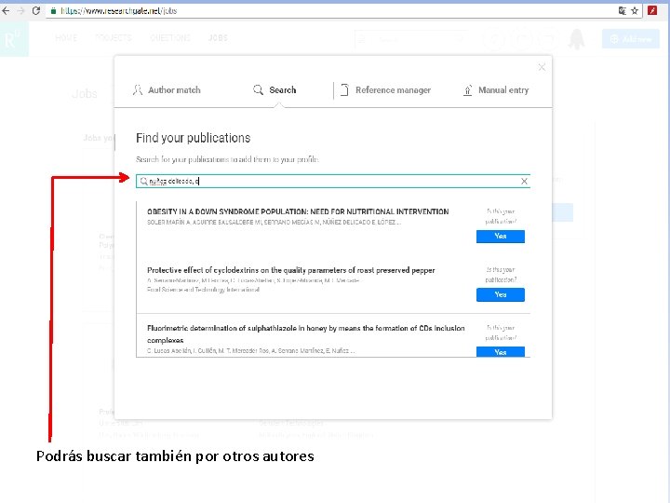670x503 pixels.
Task: Clear the search field with X icon
Action: pyautogui.click(x=524, y=182)
